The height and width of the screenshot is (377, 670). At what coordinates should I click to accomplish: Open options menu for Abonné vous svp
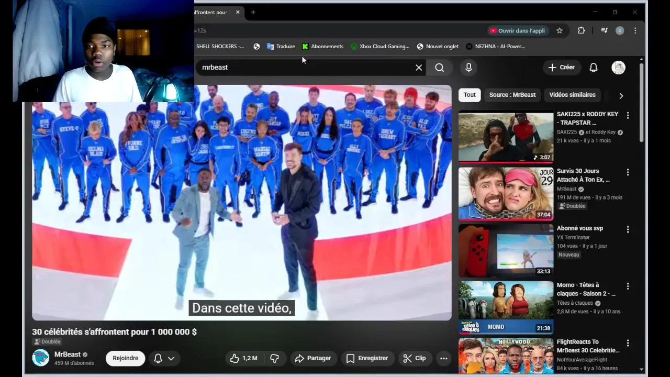point(628,229)
